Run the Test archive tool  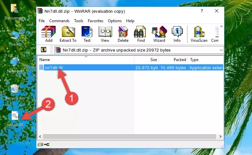point(87,34)
